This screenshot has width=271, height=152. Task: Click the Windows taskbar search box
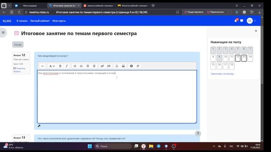[x=113, y=146]
